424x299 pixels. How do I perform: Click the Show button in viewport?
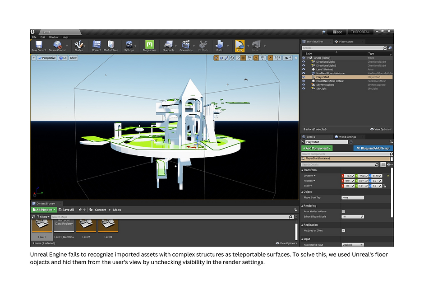point(73,58)
